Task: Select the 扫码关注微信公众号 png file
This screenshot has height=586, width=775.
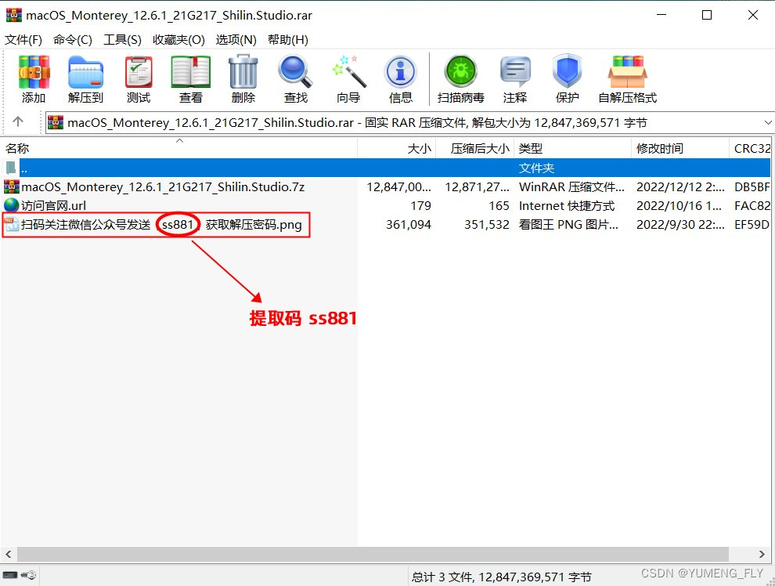Action: point(161,225)
